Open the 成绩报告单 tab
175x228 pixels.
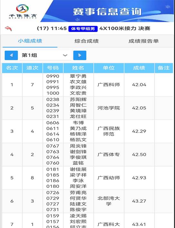(143, 41)
